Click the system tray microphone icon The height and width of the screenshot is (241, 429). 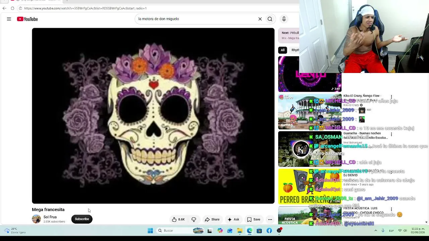pyautogui.click(x=383, y=231)
